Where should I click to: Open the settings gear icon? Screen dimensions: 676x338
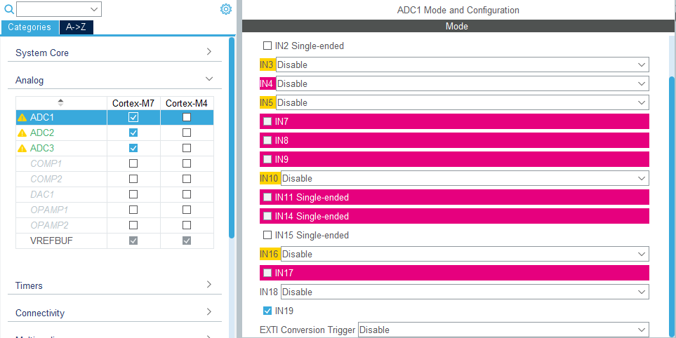(x=226, y=9)
